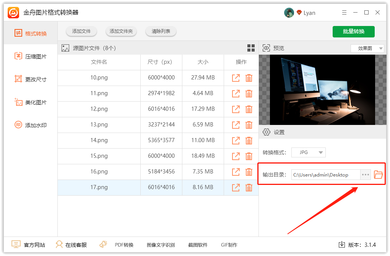Screen dimensions: 390x256
Task: Click the Lyan username
Action: [309, 13]
